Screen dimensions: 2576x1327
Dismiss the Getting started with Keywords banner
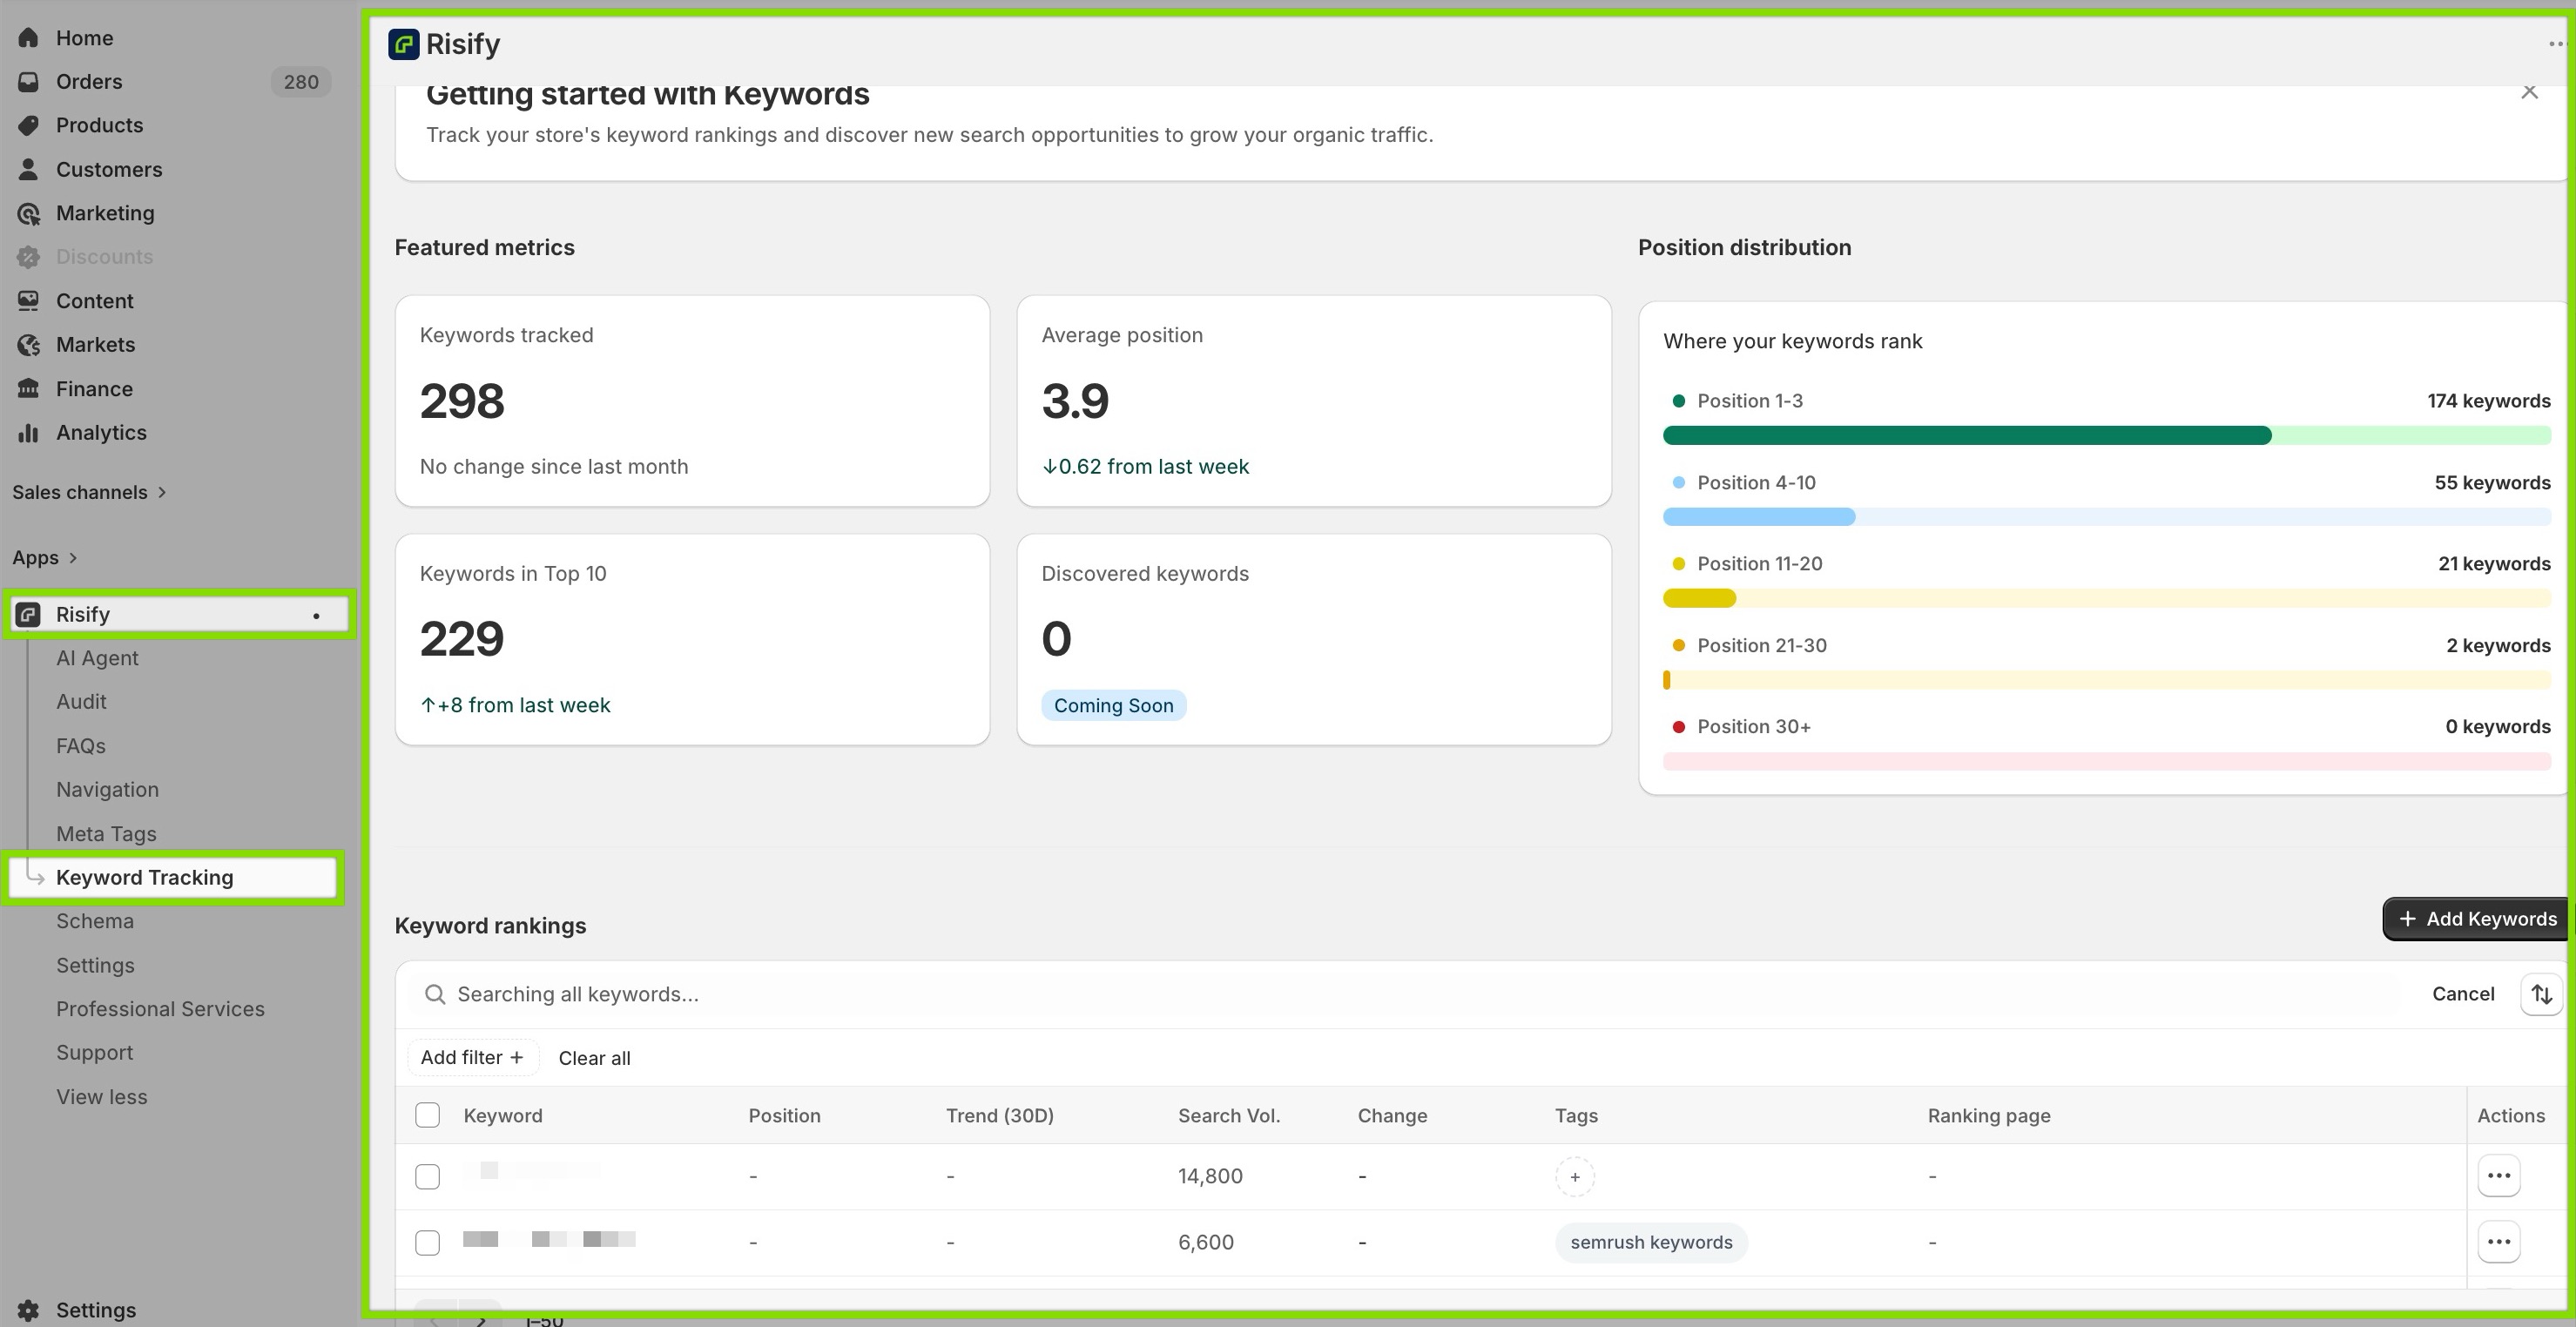click(2529, 92)
